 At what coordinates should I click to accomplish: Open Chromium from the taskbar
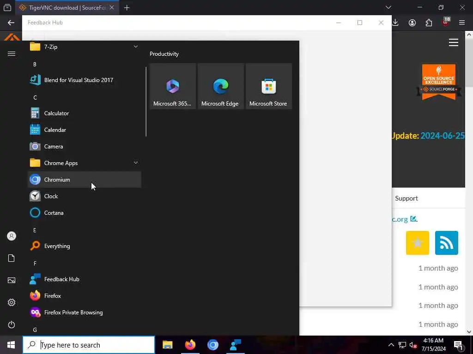click(212, 345)
